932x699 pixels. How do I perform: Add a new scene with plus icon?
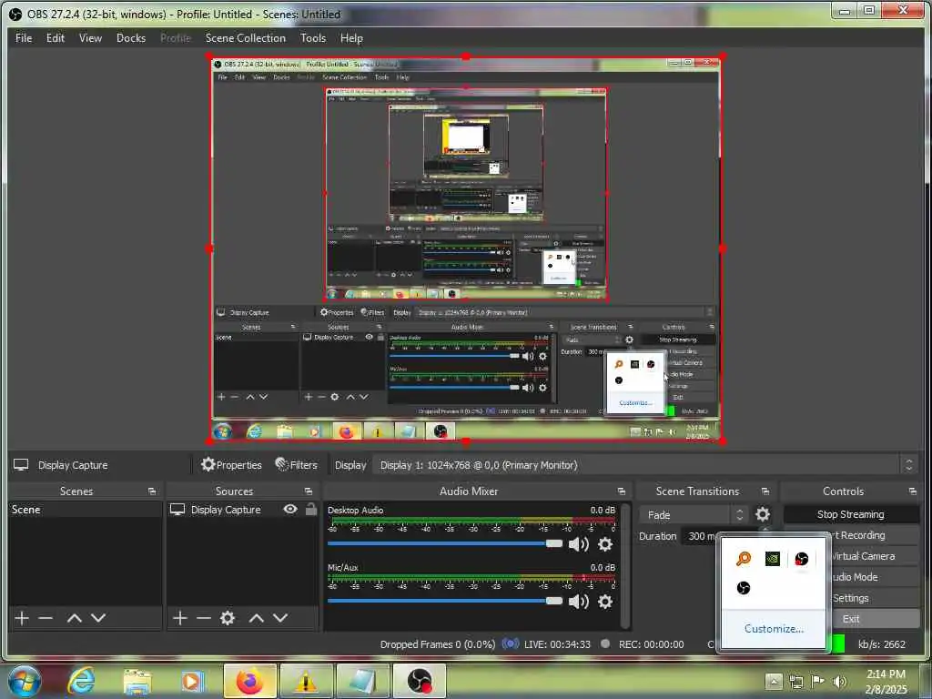(22, 618)
